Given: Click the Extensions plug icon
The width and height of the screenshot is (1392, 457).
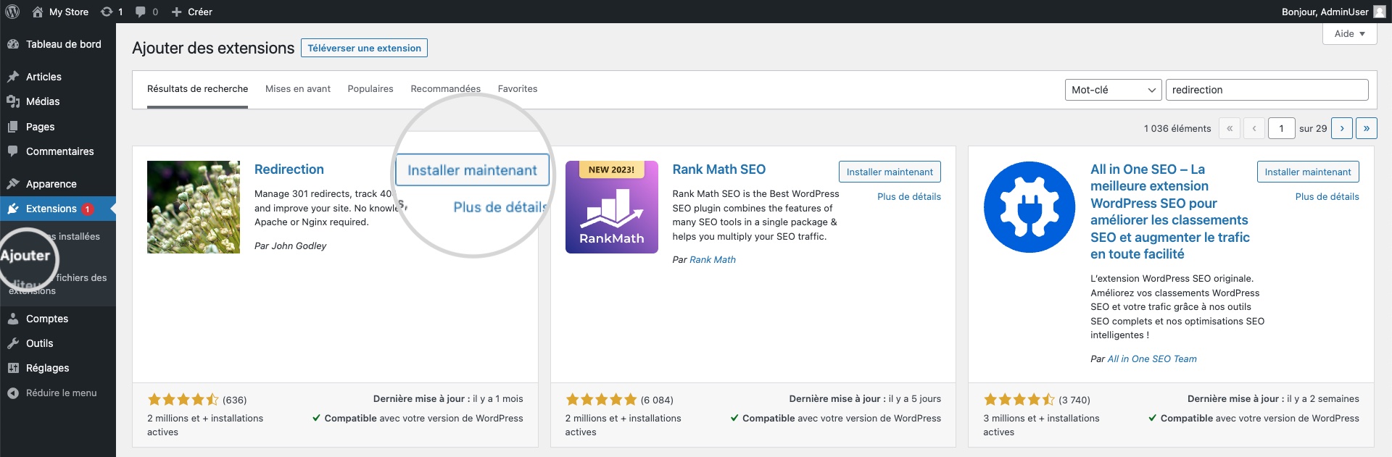Looking at the screenshot, I should click(13, 209).
